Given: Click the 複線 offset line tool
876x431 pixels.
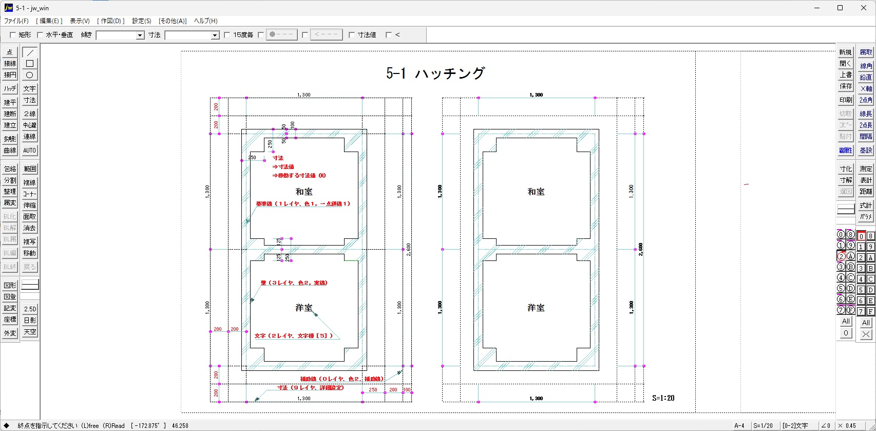Looking at the screenshot, I should click(30, 182).
